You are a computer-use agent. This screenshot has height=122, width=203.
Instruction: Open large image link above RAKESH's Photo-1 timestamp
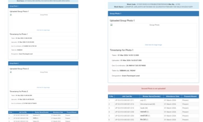coord(43,30)
